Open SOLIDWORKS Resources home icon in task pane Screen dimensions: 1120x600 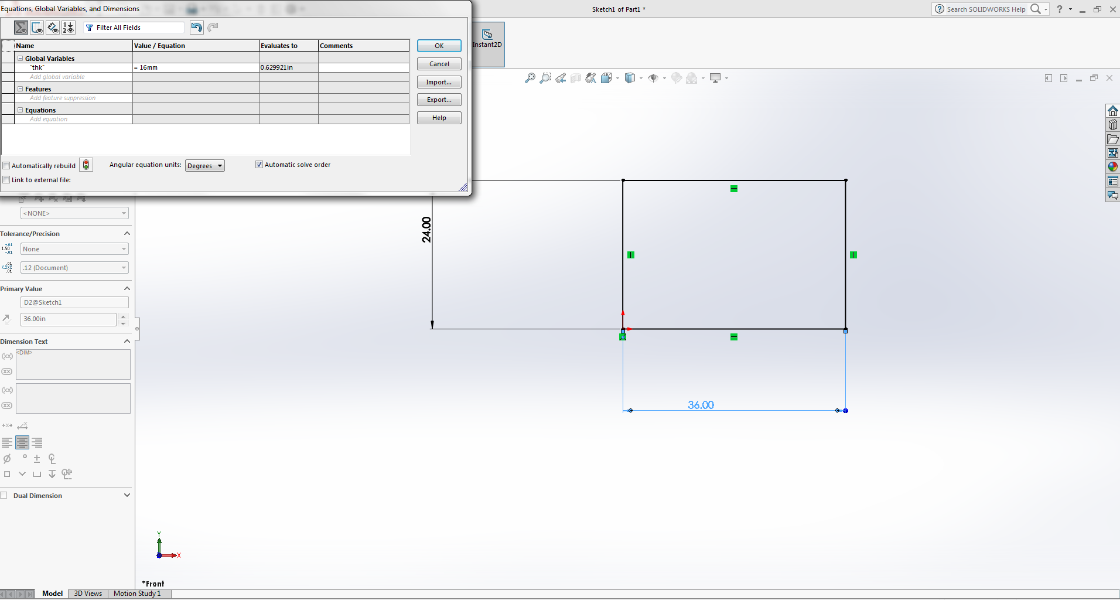[1113, 111]
